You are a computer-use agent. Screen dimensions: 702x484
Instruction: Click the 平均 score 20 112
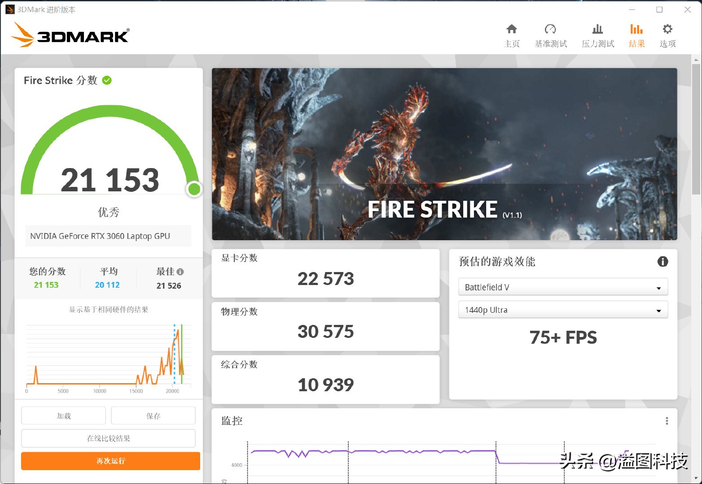[x=107, y=285]
